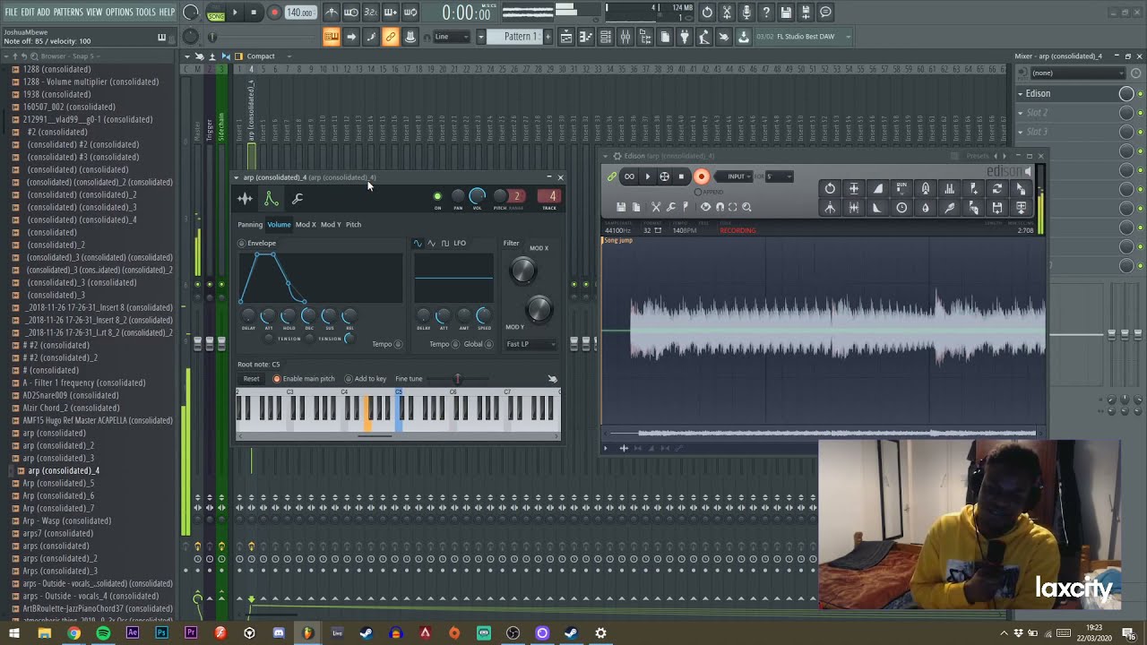This screenshot has width=1147, height=645.
Task: Click the Edison disk file icon
Action: 621,207
